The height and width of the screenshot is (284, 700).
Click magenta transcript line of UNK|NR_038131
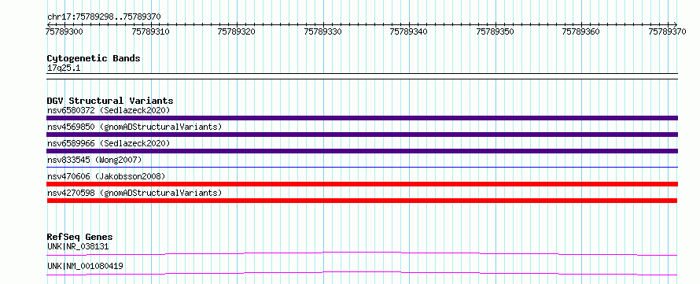point(362,253)
